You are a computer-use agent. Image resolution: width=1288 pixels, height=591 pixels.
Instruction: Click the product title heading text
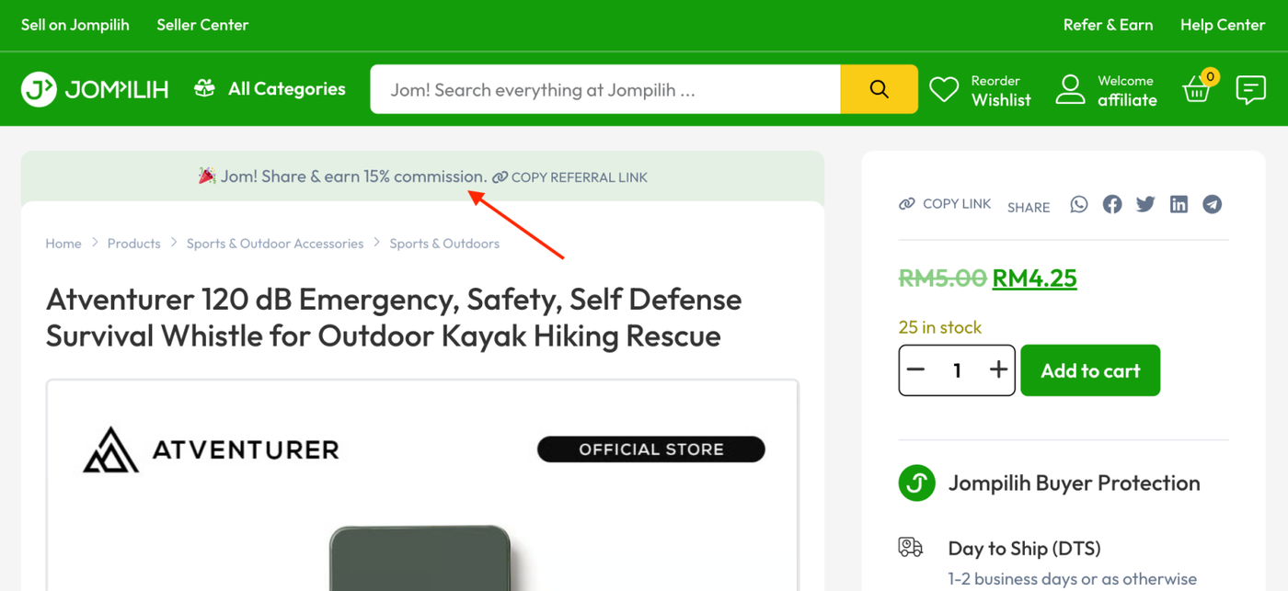394,317
